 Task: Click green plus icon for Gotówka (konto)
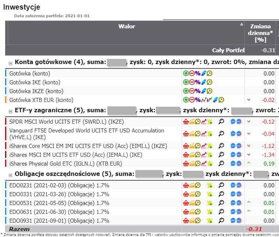[x=186, y=73]
